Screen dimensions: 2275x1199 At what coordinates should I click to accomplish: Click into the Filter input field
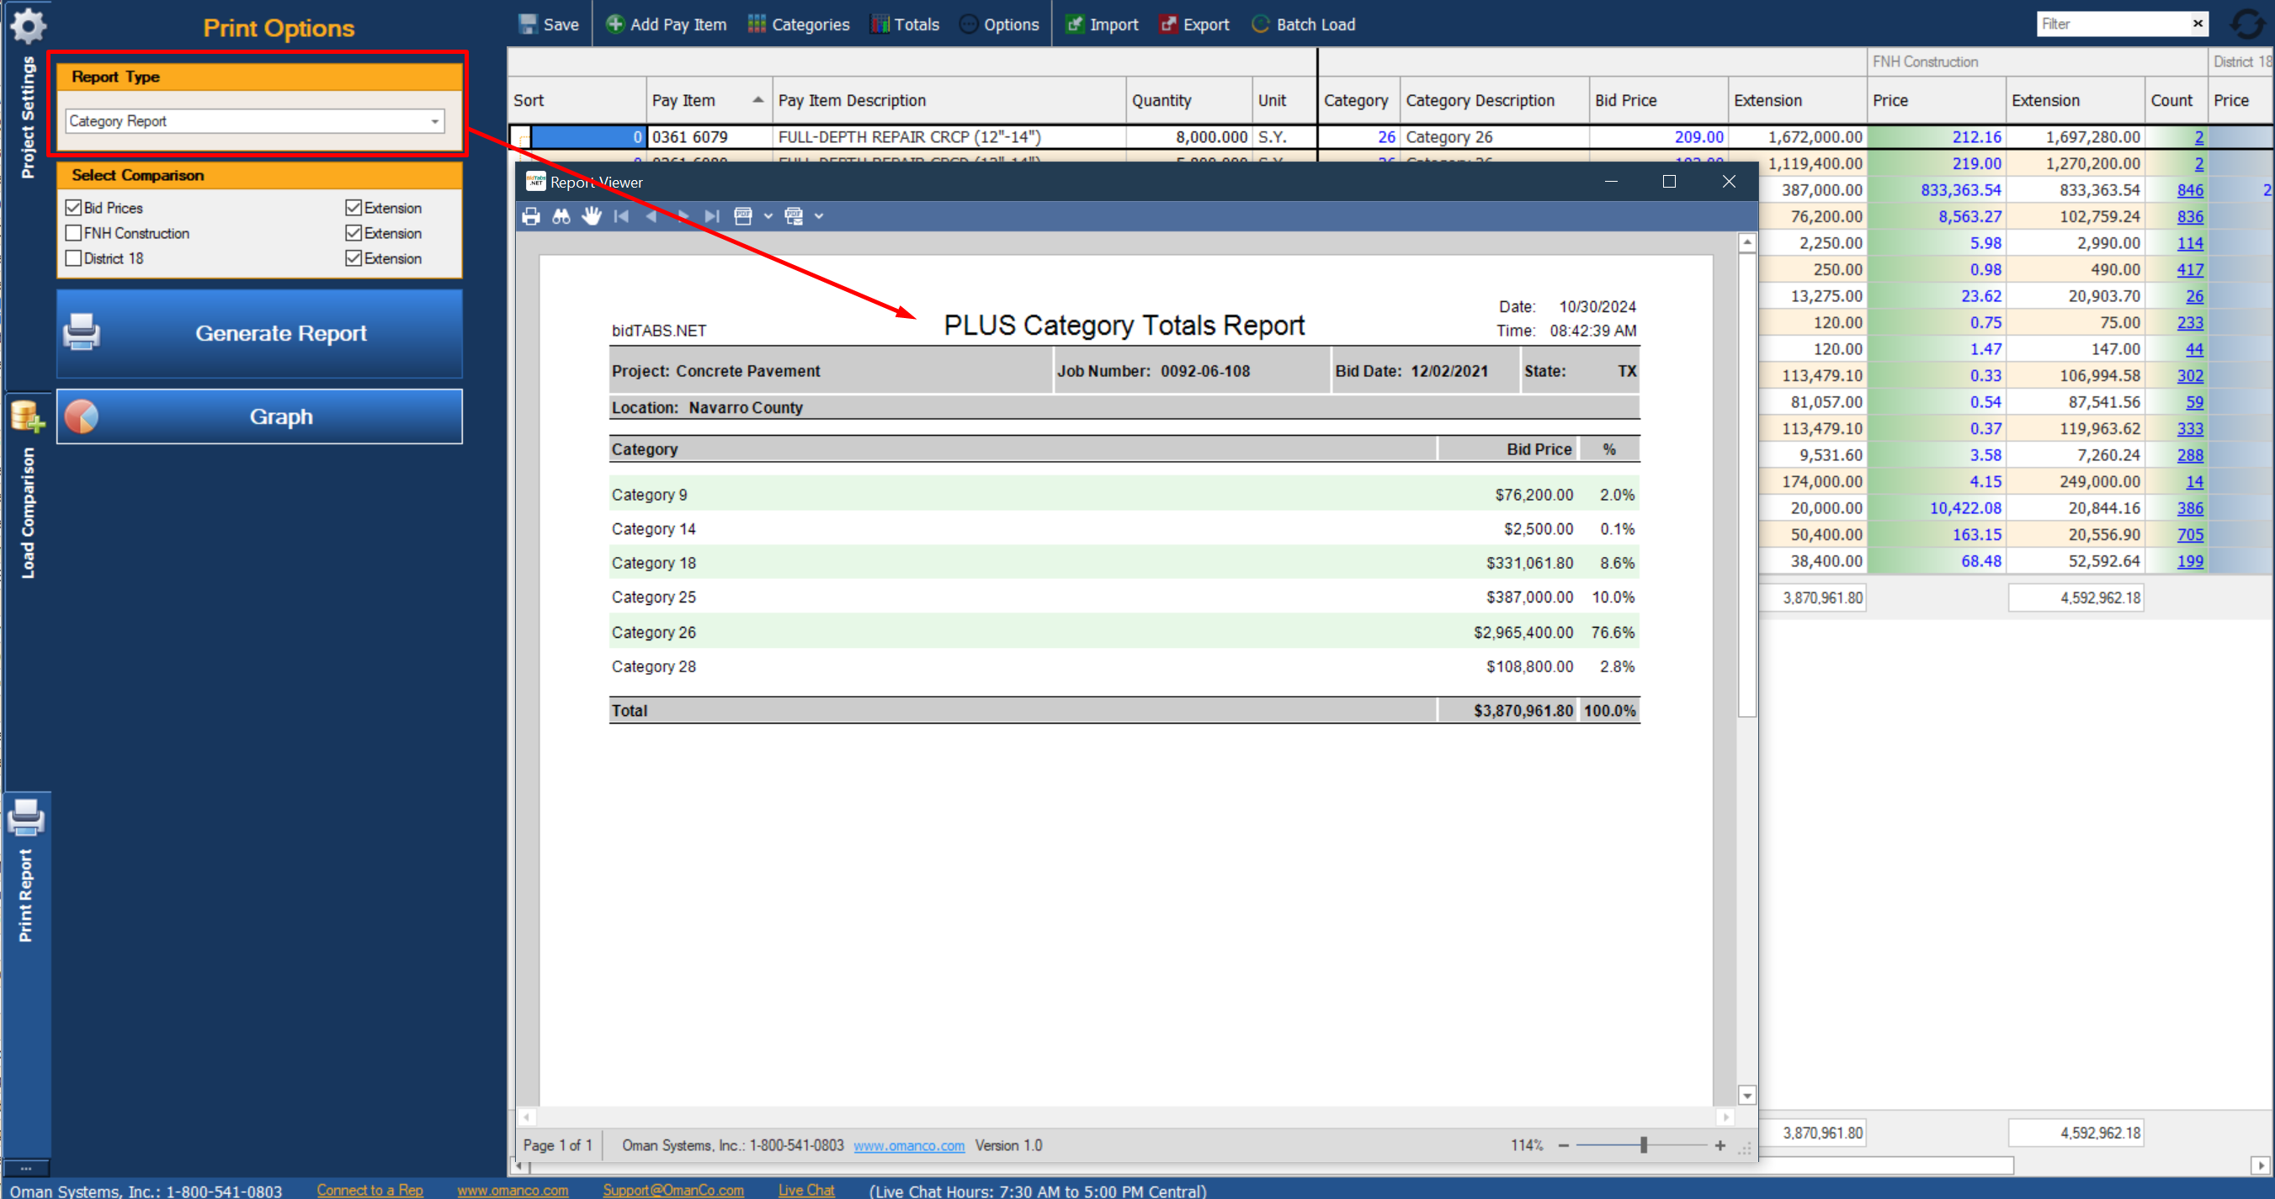(x=2111, y=24)
